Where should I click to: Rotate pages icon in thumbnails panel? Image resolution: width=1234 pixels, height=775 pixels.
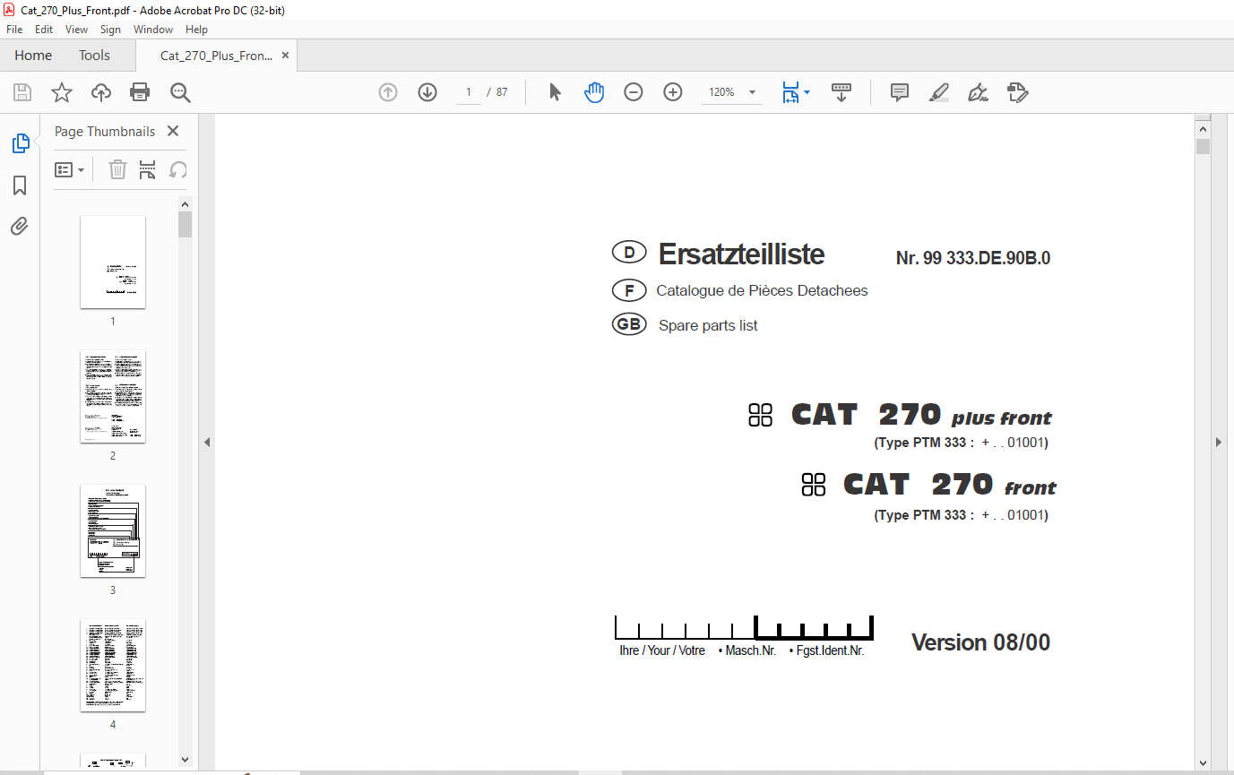coord(178,169)
